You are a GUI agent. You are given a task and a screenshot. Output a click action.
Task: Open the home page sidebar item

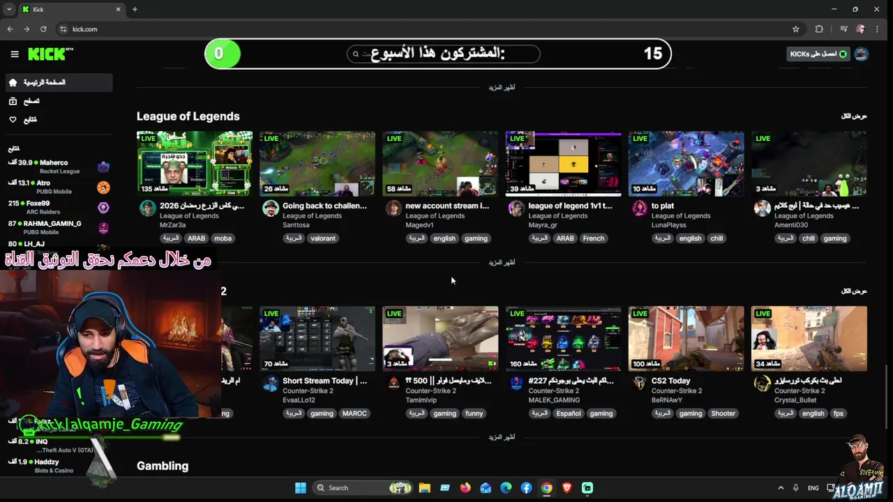click(59, 82)
